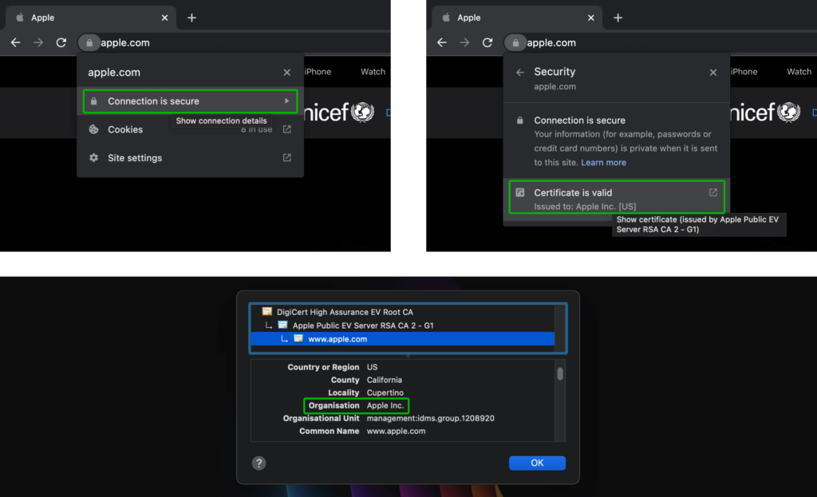Click the gear icon beside Site settings
The width and height of the screenshot is (817, 497).
pyautogui.click(x=94, y=158)
